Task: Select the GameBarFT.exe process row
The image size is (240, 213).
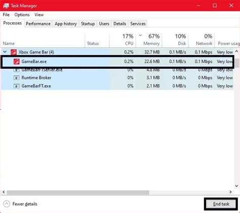Action: pyautogui.click(x=117, y=86)
